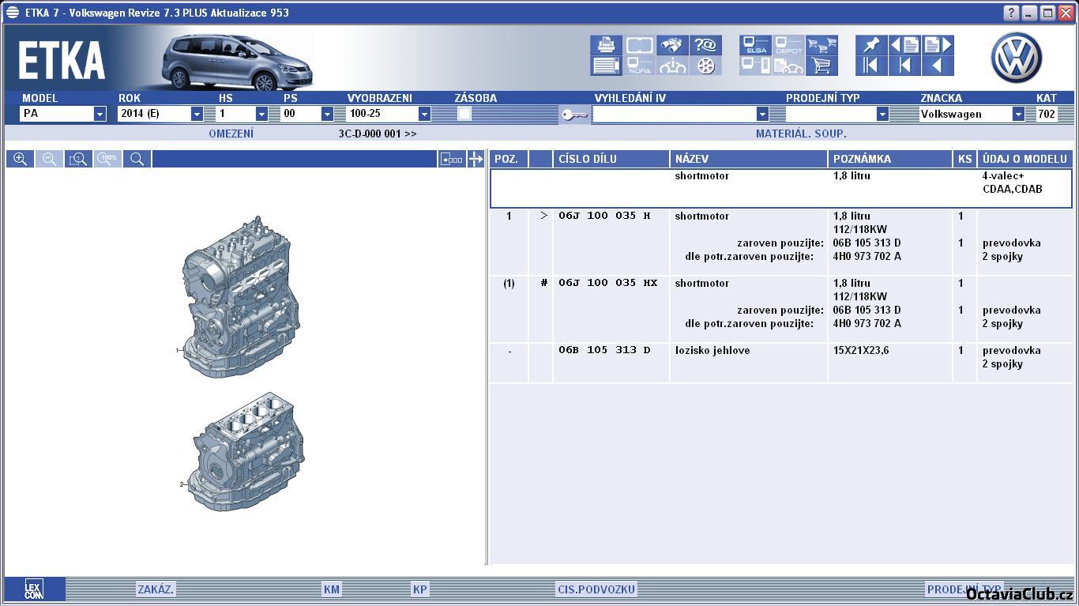Screen dimensions: 1079x606
Task: Select part number 06J 100 035 H row
Action: [x=604, y=216]
